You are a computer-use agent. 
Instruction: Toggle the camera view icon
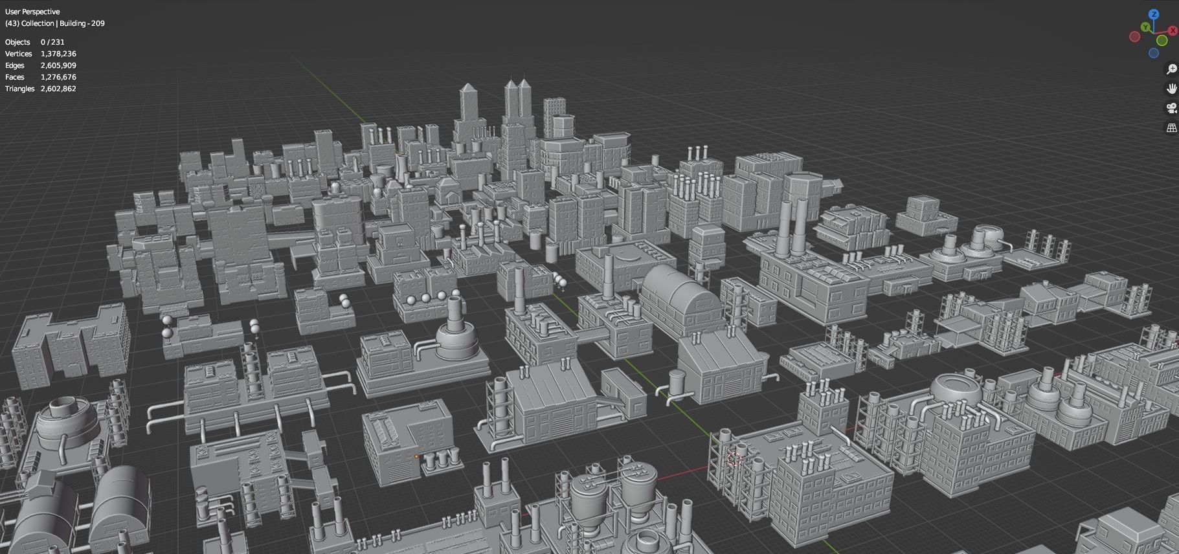1171,108
